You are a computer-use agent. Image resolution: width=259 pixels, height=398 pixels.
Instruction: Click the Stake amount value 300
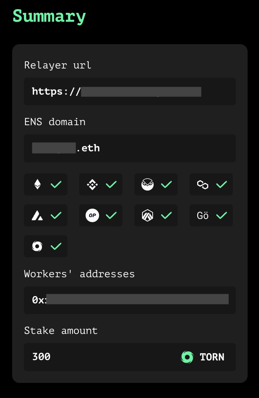[42, 357]
